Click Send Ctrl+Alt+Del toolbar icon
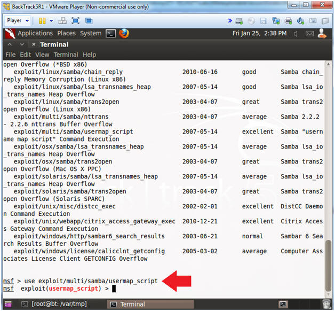The height and width of the screenshot is (311, 335). (62, 21)
